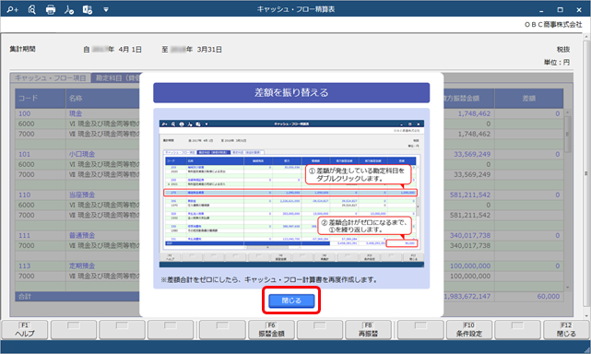Switch to the キャッシュ・フロー項目 tab
Screen dimensions: 591x354
click(51, 78)
